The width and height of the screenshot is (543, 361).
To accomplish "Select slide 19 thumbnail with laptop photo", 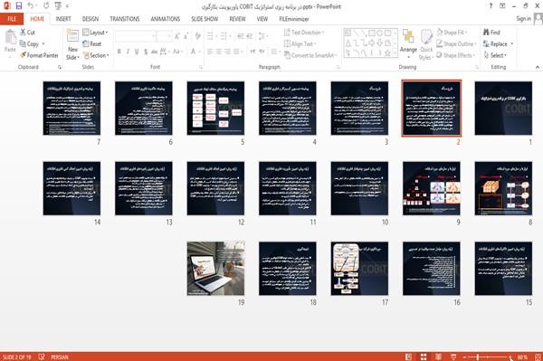I will [215, 269].
